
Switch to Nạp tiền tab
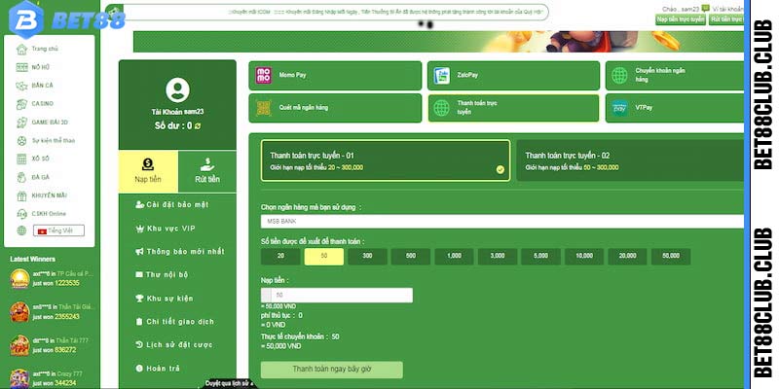coord(148,172)
